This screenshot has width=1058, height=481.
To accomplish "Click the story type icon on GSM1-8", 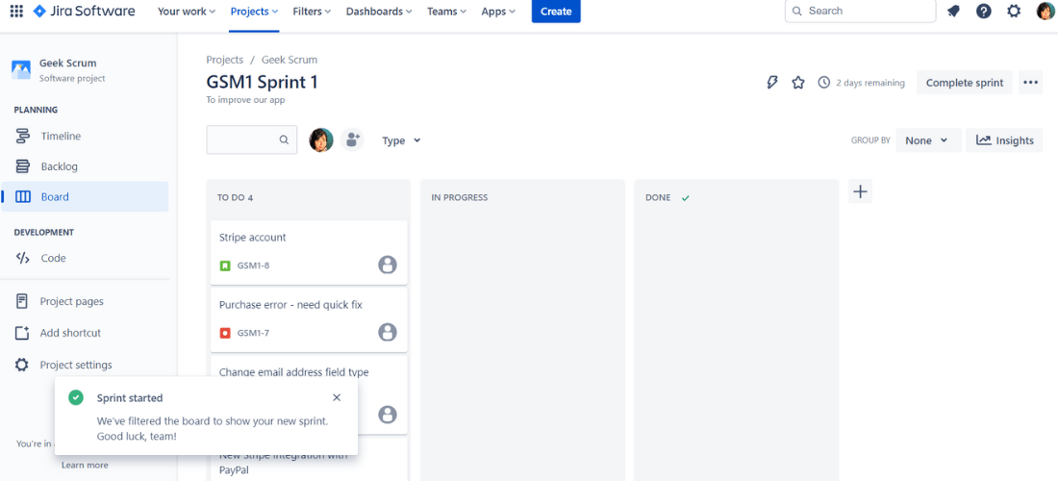I will pyautogui.click(x=225, y=266).
